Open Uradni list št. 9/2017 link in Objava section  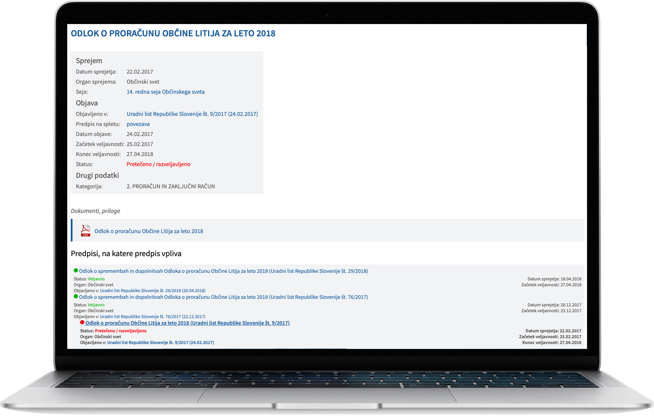click(192, 114)
